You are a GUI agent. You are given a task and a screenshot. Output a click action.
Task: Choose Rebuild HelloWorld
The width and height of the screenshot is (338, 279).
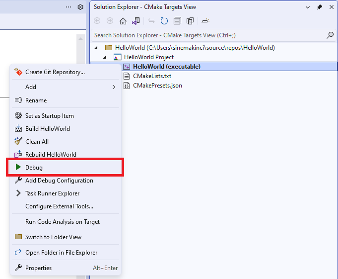point(66,154)
